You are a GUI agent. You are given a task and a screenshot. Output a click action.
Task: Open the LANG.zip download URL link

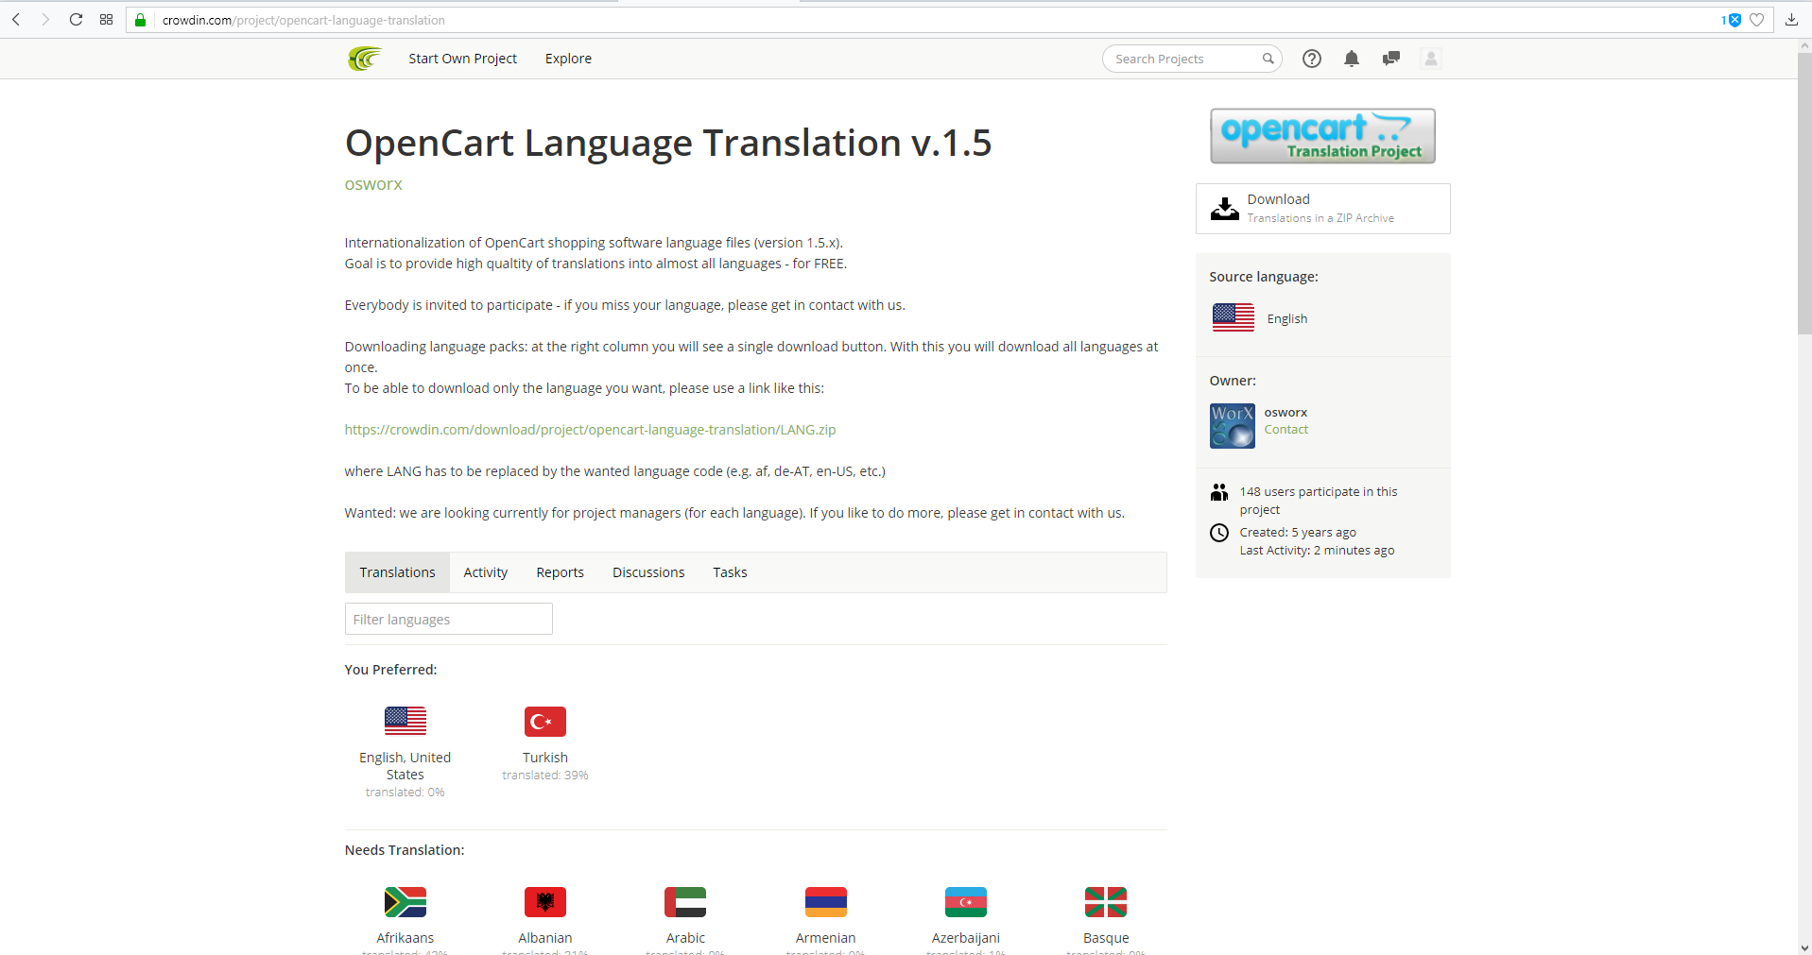590,430
